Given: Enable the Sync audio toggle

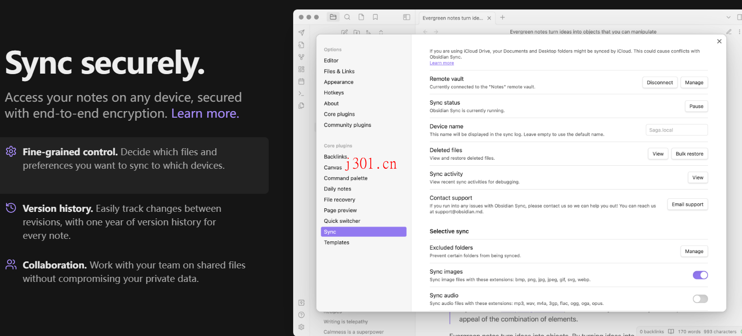Looking at the screenshot, I should [700, 299].
